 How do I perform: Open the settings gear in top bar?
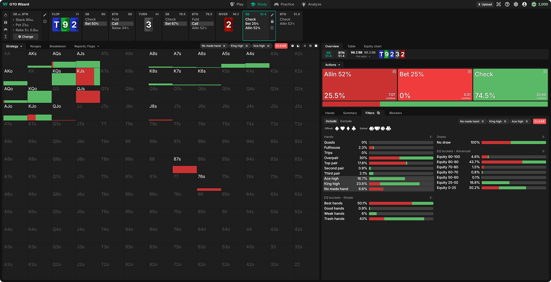click(516, 4)
